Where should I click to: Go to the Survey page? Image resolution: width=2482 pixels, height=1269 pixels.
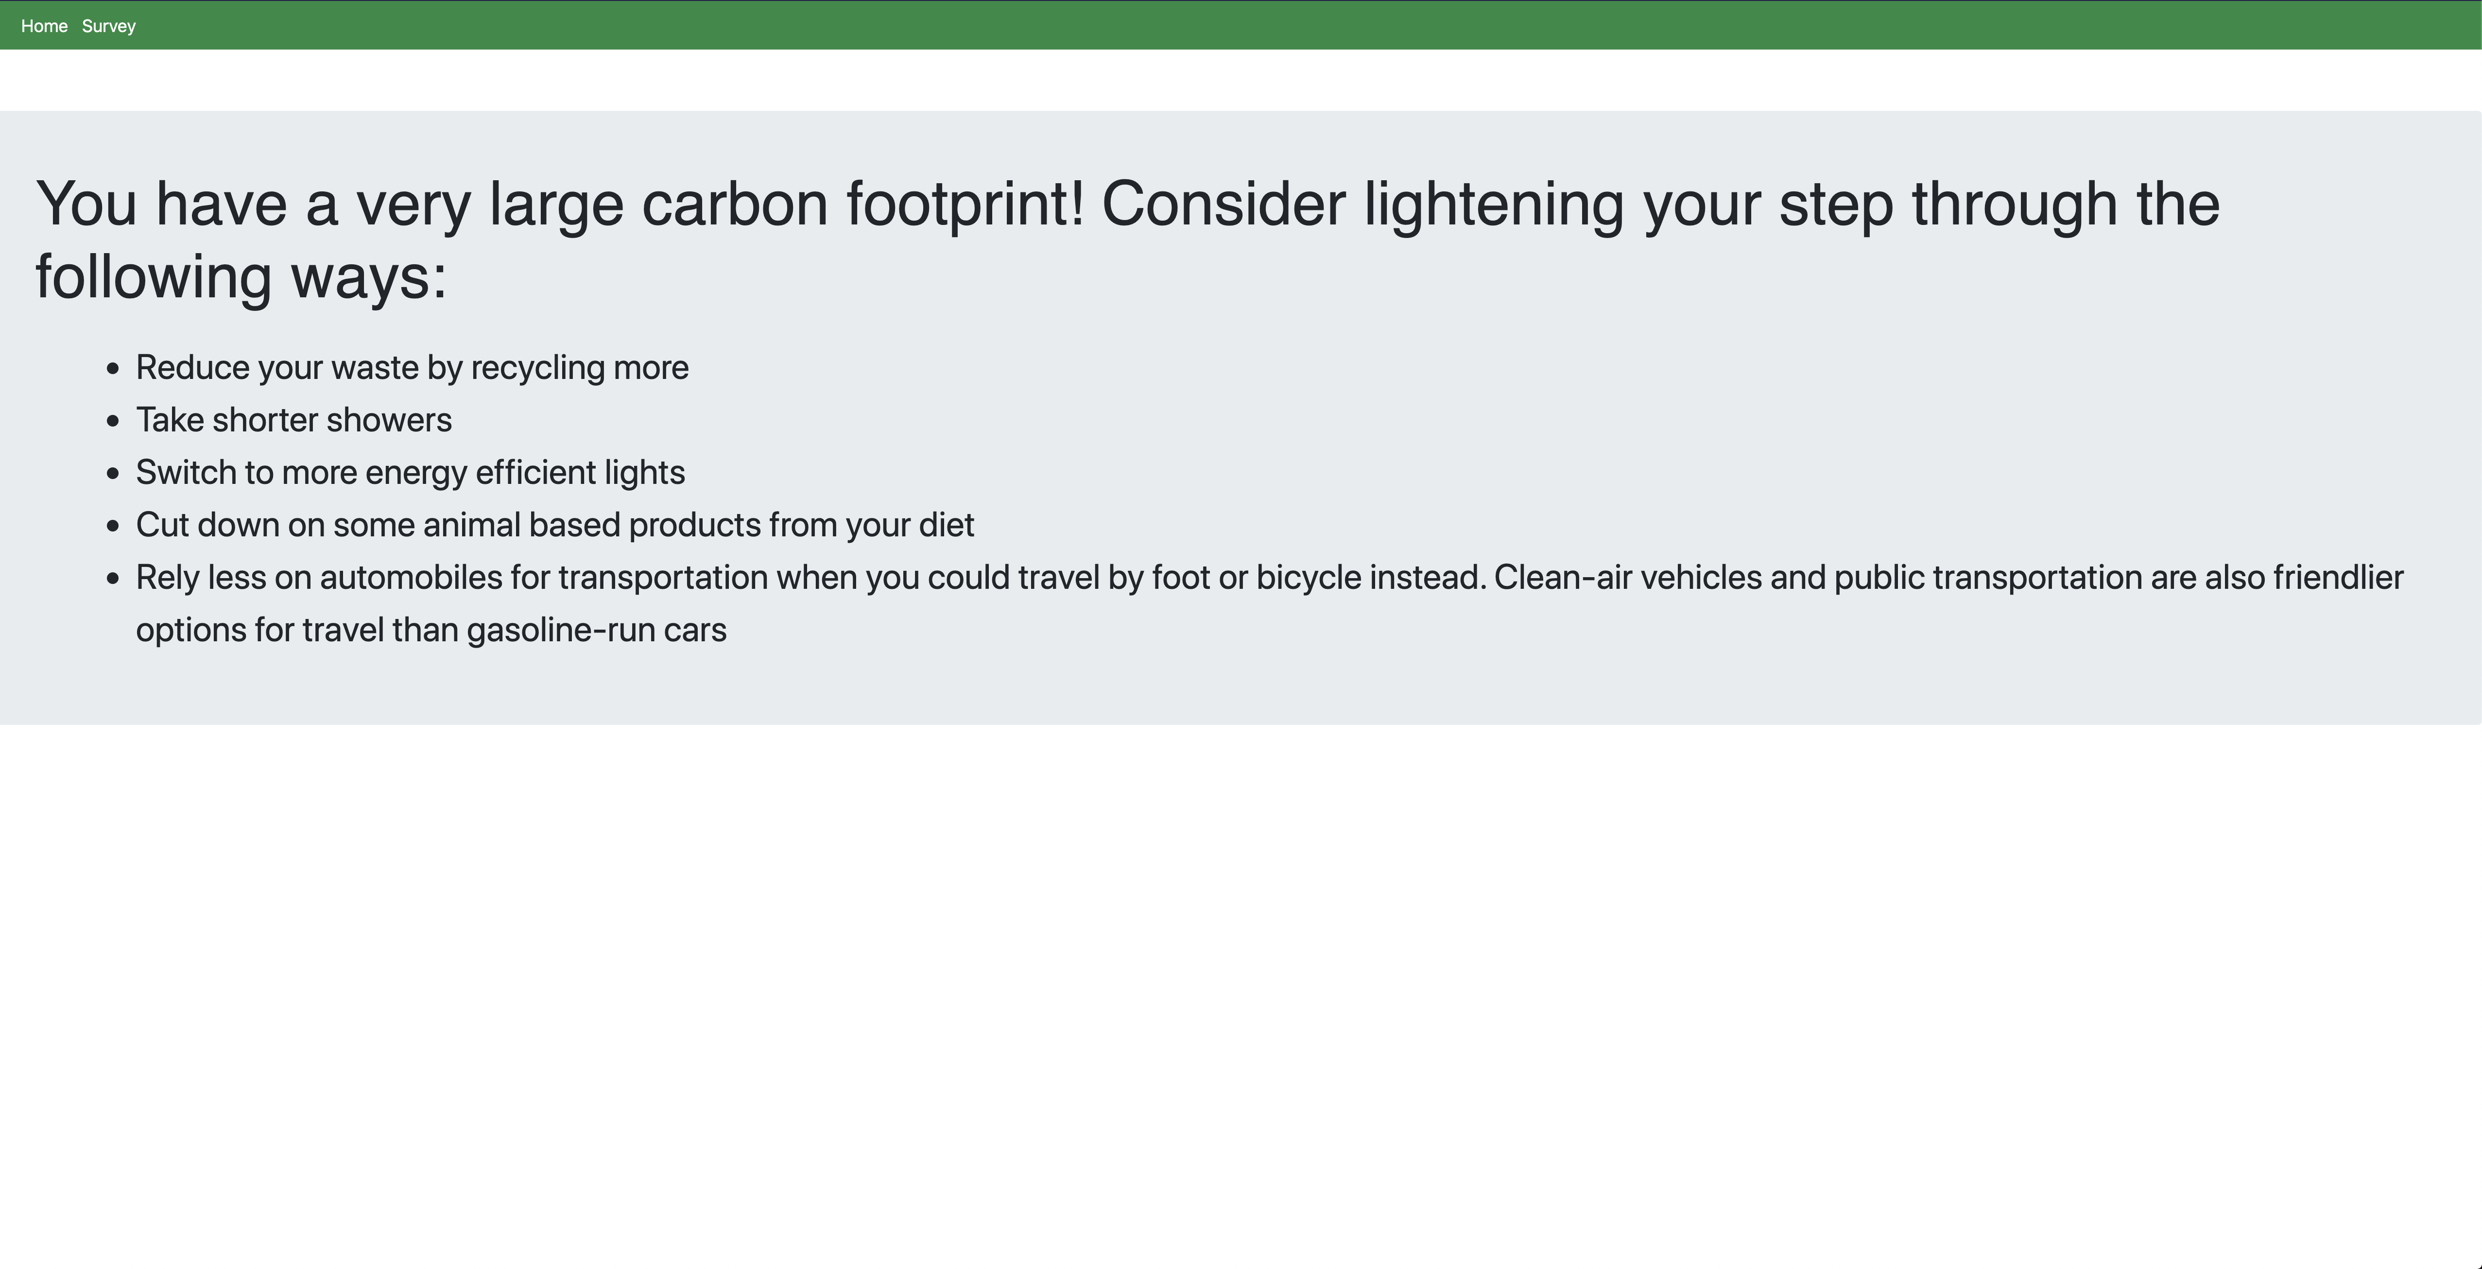point(109,26)
